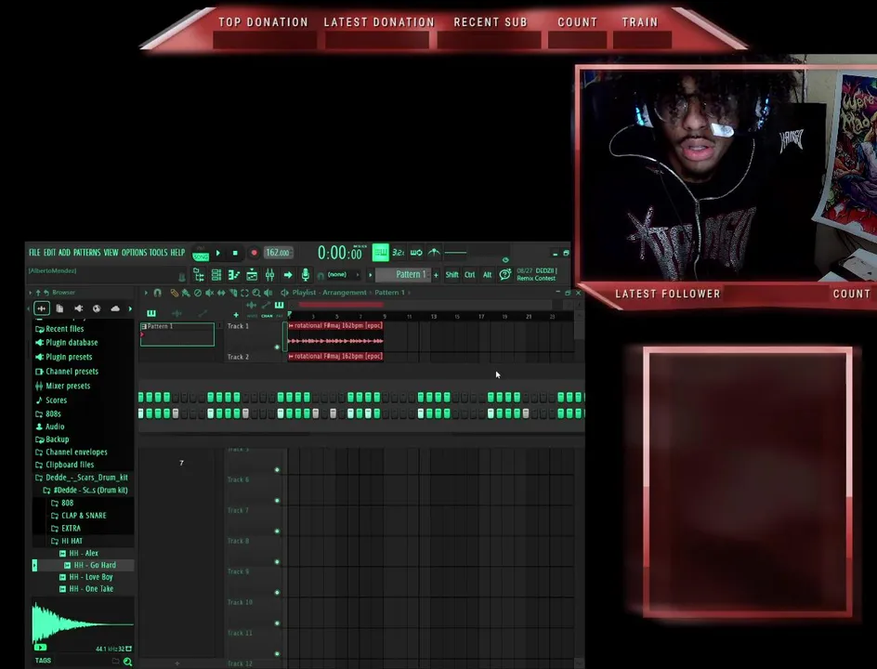Open the PATTERNS menu
The height and width of the screenshot is (669, 877).
(86, 253)
